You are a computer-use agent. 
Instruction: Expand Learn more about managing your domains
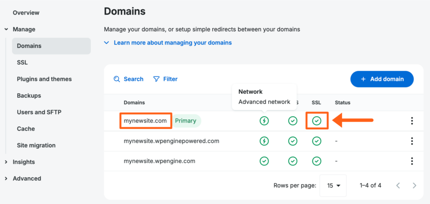pyautogui.click(x=168, y=42)
